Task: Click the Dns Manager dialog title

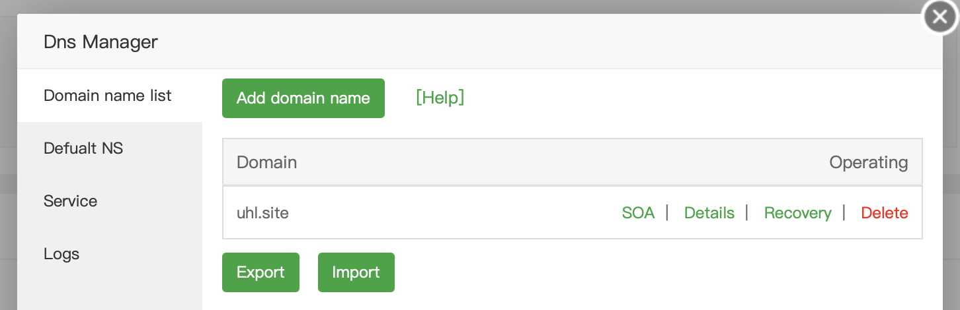Action: tap(100, 42)
